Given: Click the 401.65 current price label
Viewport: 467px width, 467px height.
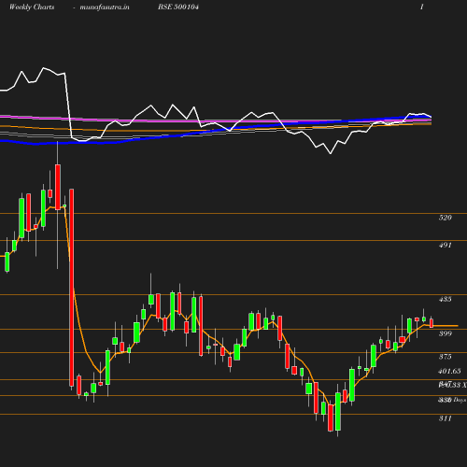Looking at the screenshot, I should click(x=449, y=371).
